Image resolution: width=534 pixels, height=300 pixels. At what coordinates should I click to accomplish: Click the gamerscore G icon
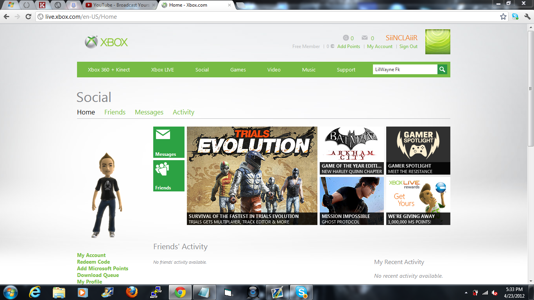point(346,38)
